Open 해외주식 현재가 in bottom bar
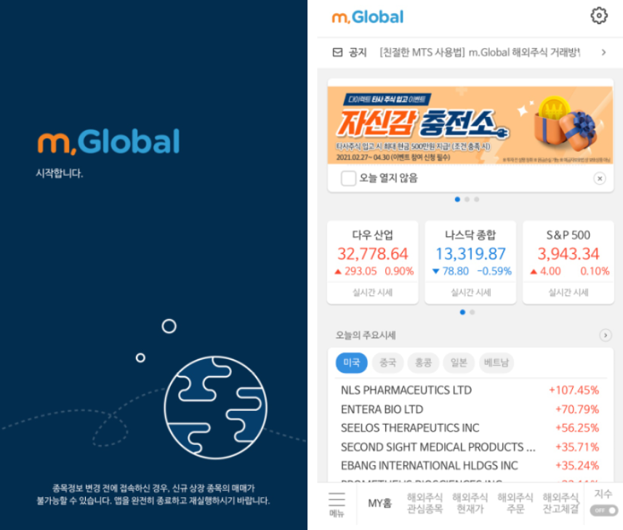Viewport: 623px width, 530px height. [x=470, y=503]
